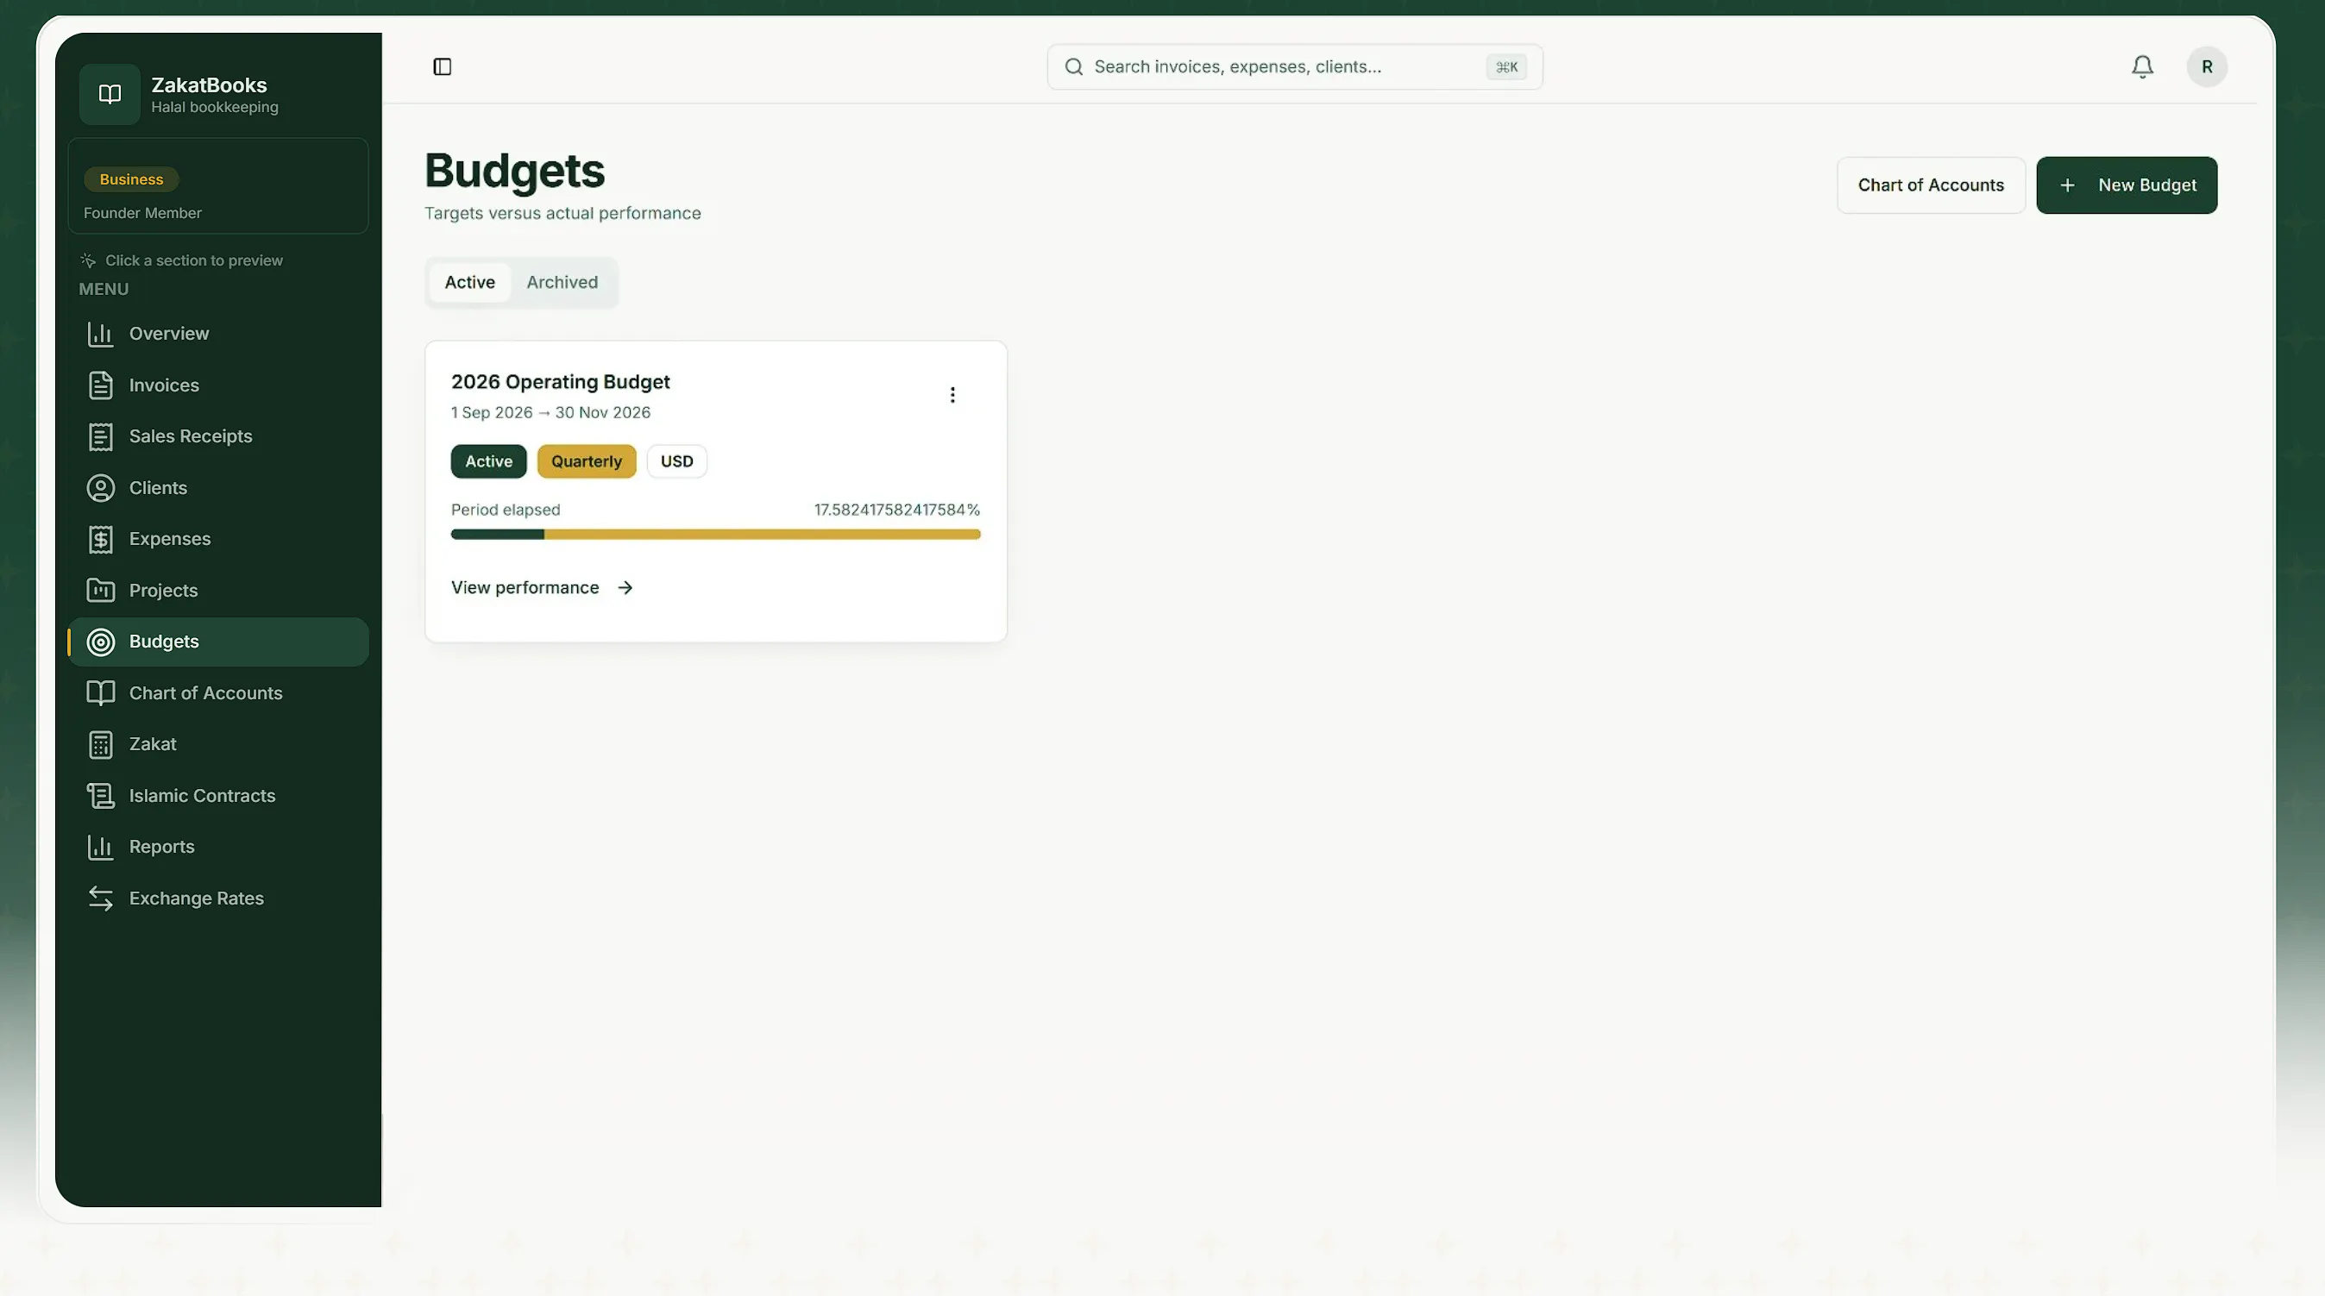Focus the search invoices, expenses, clients field
Image resolution: width=2325 pixels, height=1296 pixels.
1294,66
